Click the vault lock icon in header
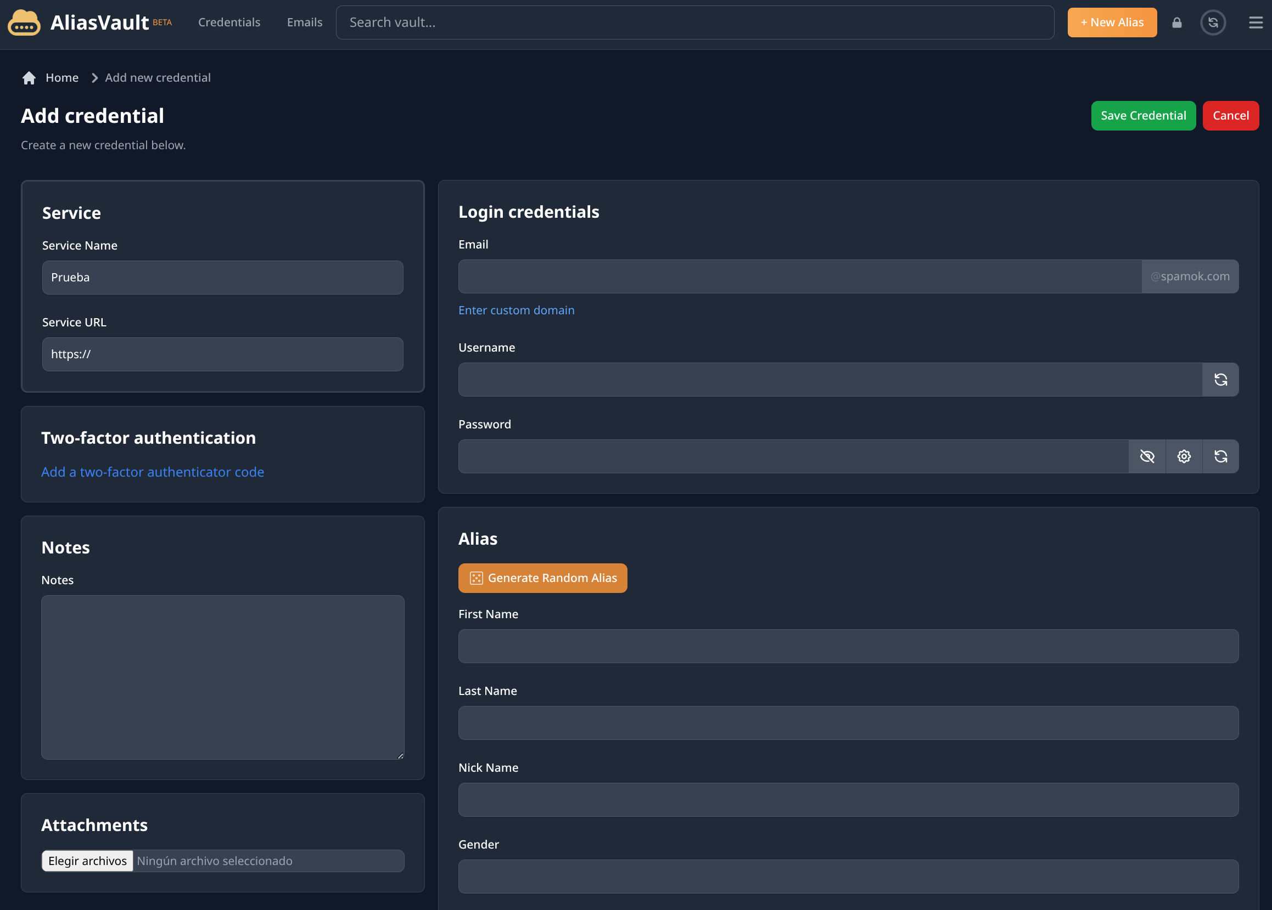 point(1176,22)
